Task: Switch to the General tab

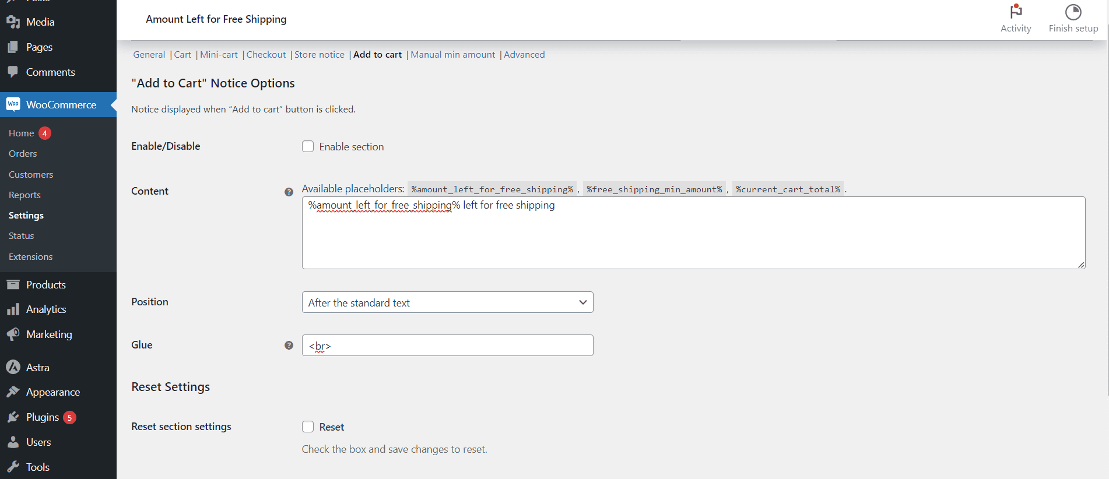Action: [x=149, y=54]
